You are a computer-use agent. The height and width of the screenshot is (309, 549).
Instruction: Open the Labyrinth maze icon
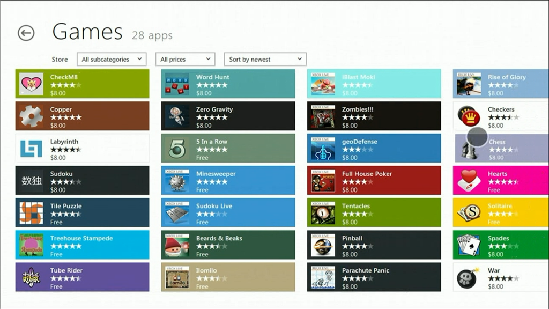tap(31, 149)
